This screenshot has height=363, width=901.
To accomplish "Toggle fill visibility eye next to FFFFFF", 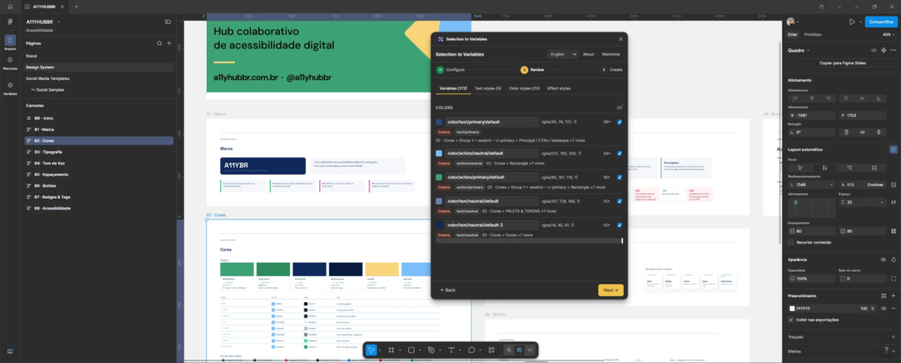I will pos(883,309).
